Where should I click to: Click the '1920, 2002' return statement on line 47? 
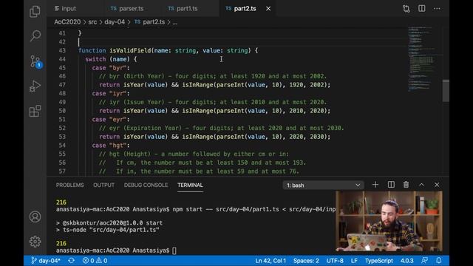[x=215, y=85]
